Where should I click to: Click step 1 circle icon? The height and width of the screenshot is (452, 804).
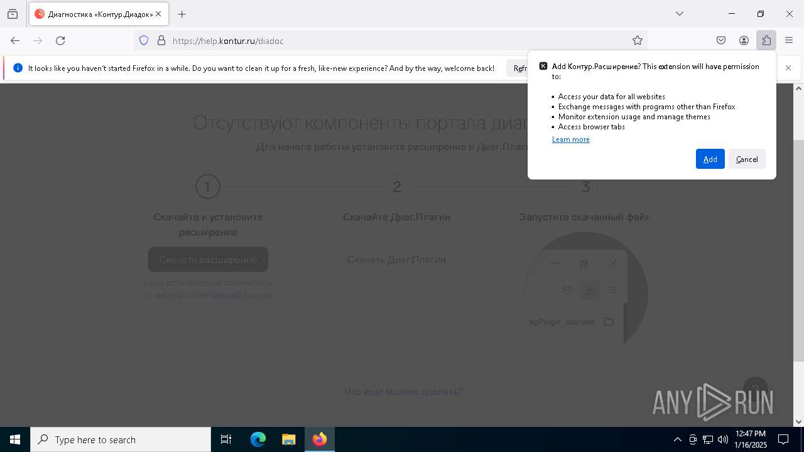pos(207,186)
